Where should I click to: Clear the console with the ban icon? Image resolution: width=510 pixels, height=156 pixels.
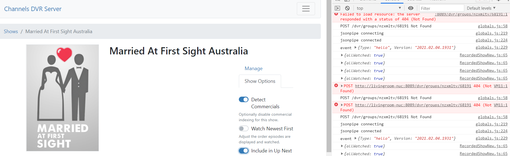coord(347,8)
